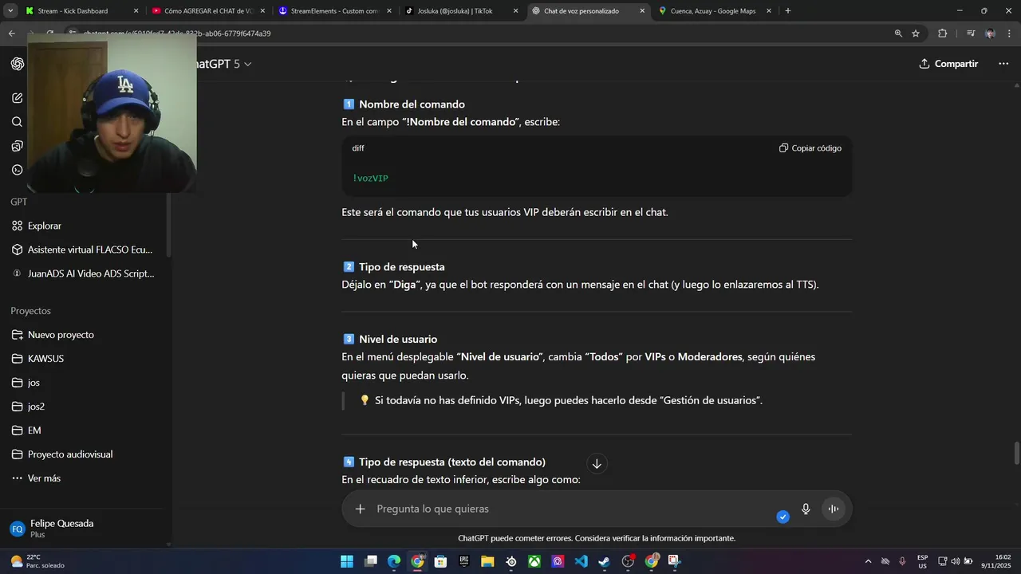Click the Nombre del comando heading
Image resolution: width=1021 pixels, height=574 pixels.
(x=412, y=104)
